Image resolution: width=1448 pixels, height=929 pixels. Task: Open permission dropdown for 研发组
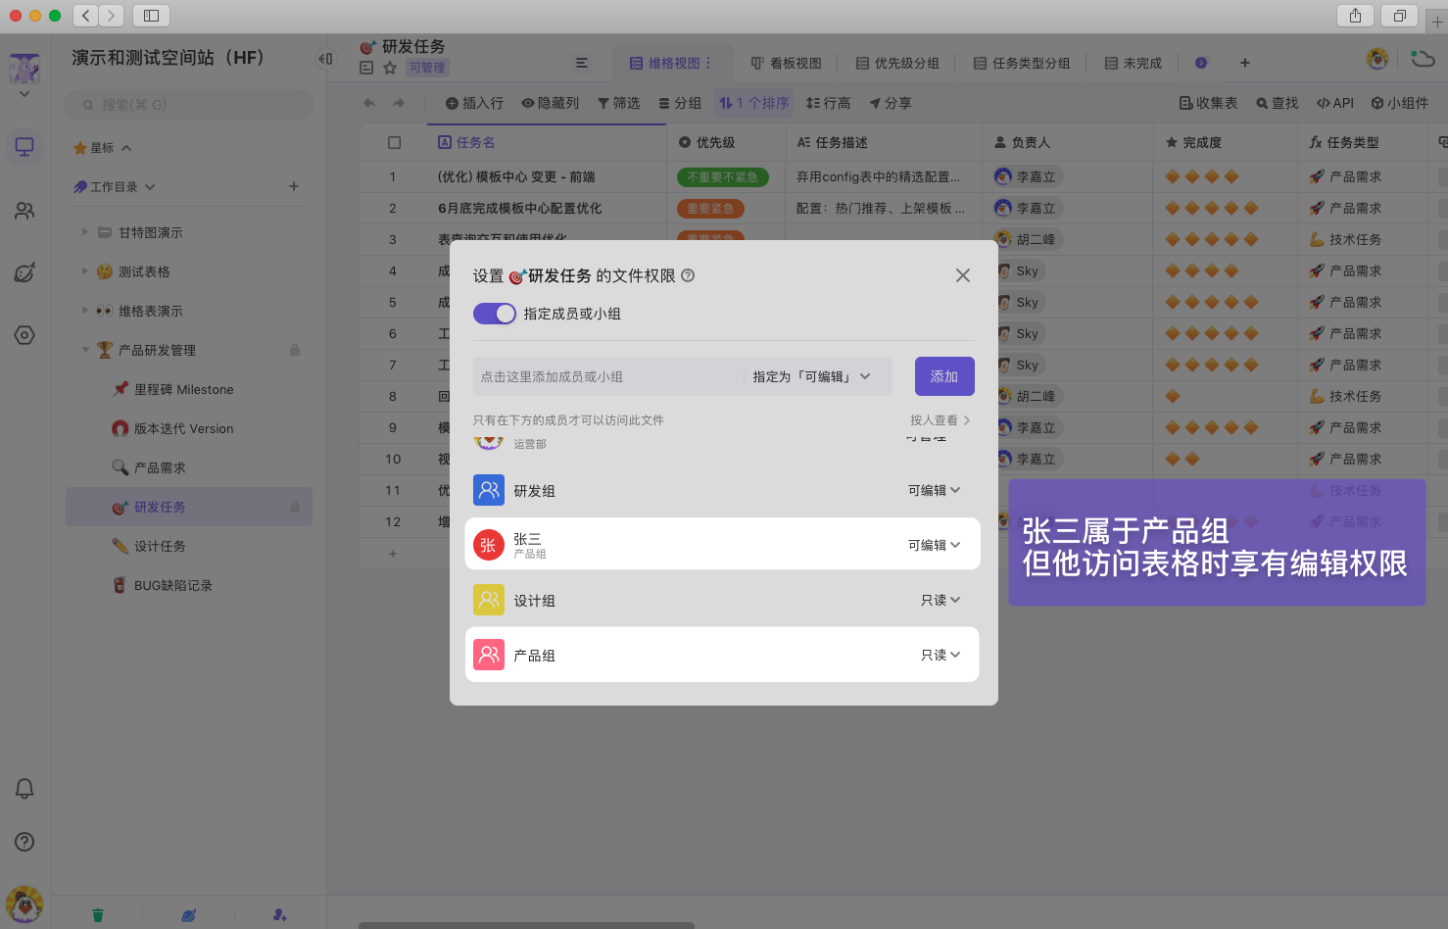pos(934,490)
